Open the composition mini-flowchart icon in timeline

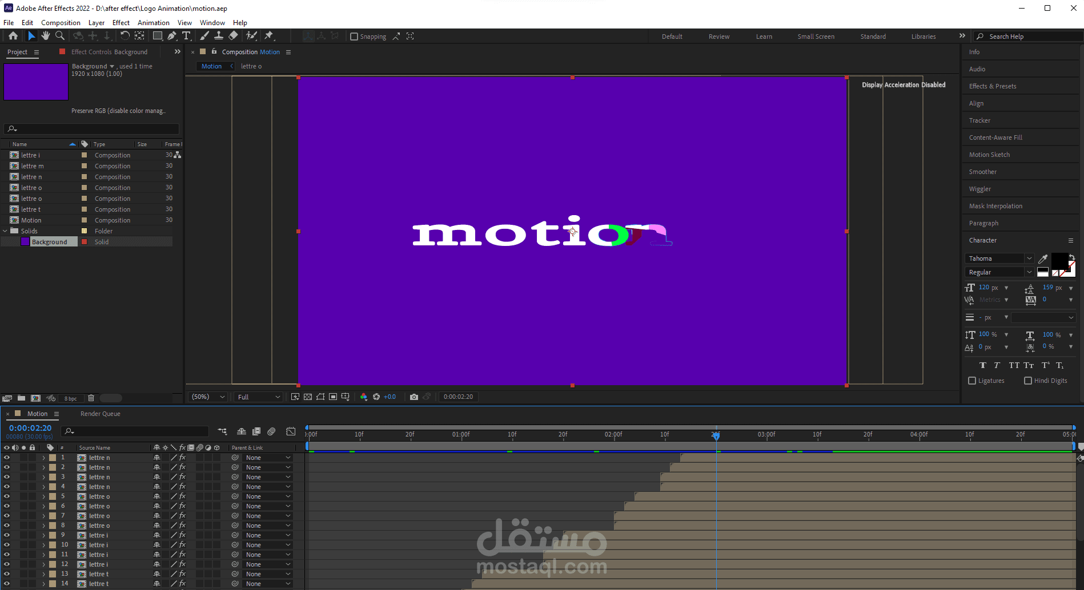pos(222,431)
